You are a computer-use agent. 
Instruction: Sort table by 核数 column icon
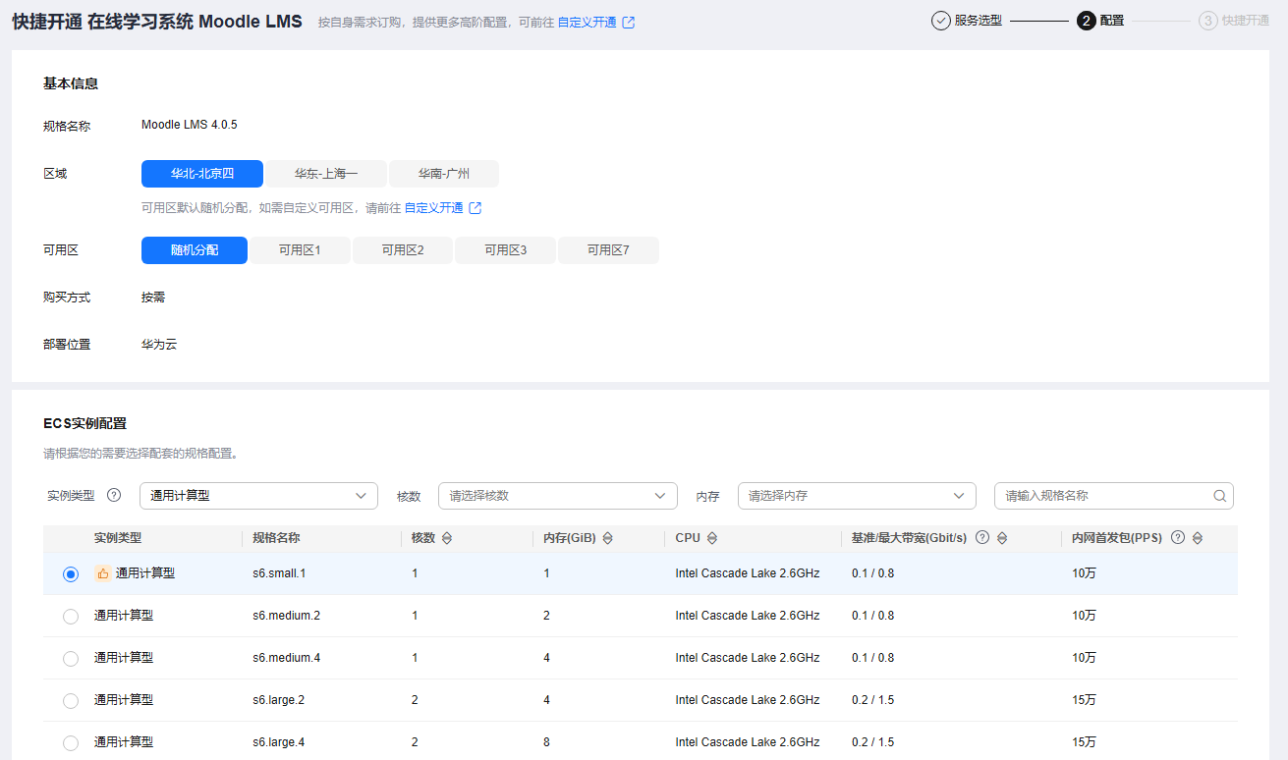point(447,538)
